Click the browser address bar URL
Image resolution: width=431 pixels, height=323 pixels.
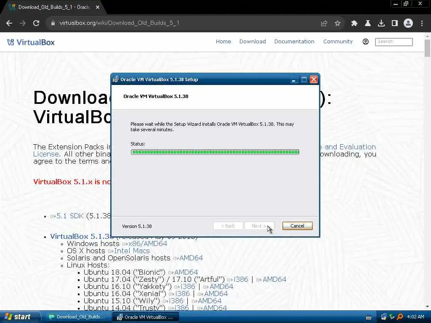pyautogui.click(x=119, y=23)
